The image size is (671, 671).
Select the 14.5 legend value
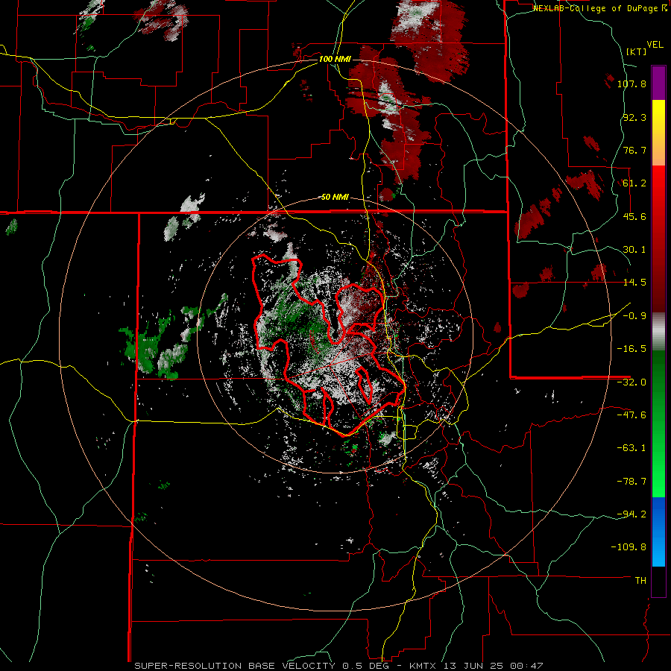[634, 283]
